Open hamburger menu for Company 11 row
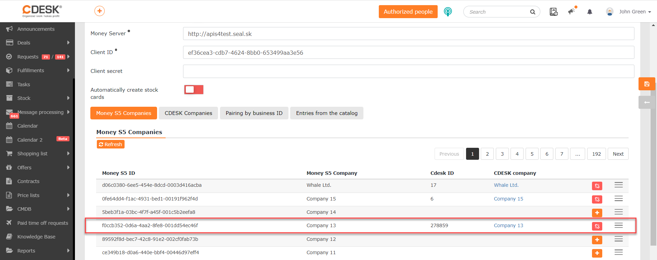657x260 pixels. pyautogui.click(x=619, y=252)
